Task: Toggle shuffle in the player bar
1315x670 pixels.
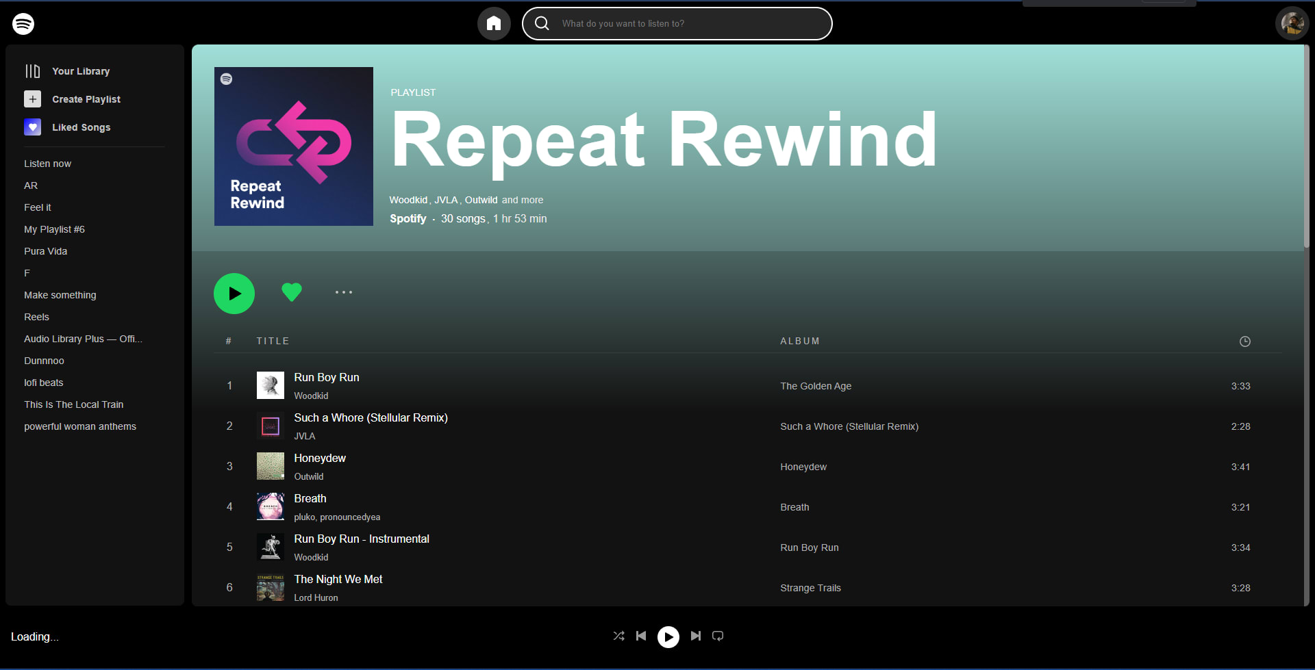Action: 618,636
